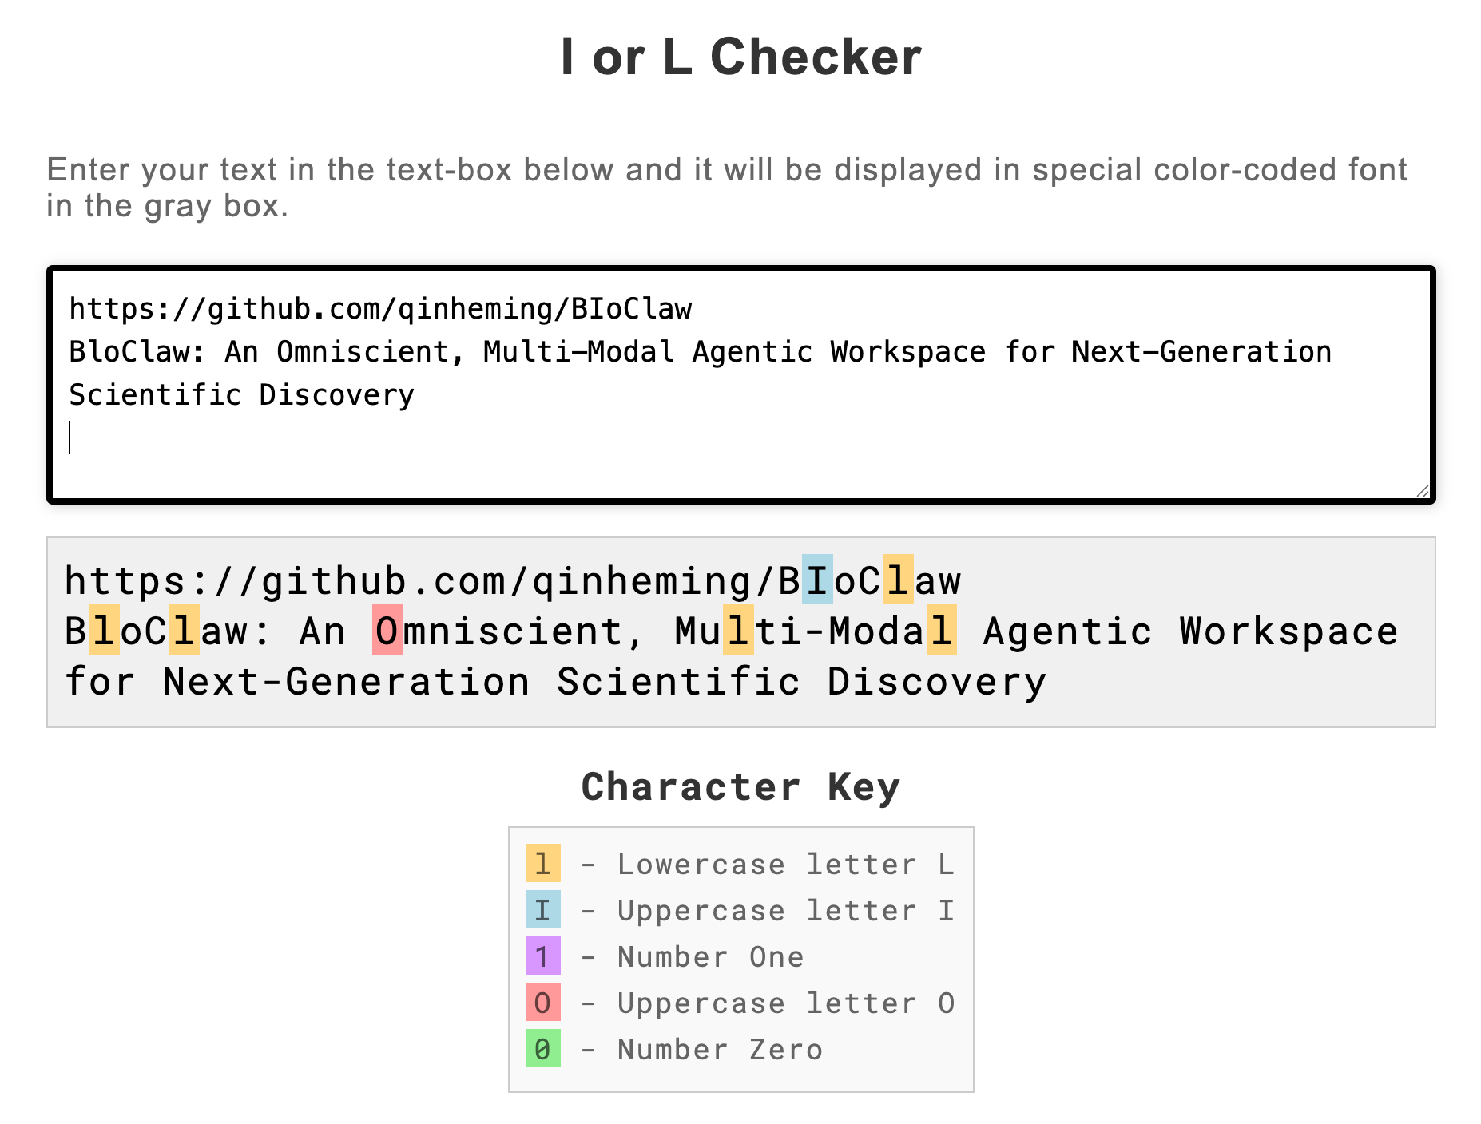Screen dimensions: 1481x1124
Task: Click the red uppercase O key swatch
Action: (542, 1003)
